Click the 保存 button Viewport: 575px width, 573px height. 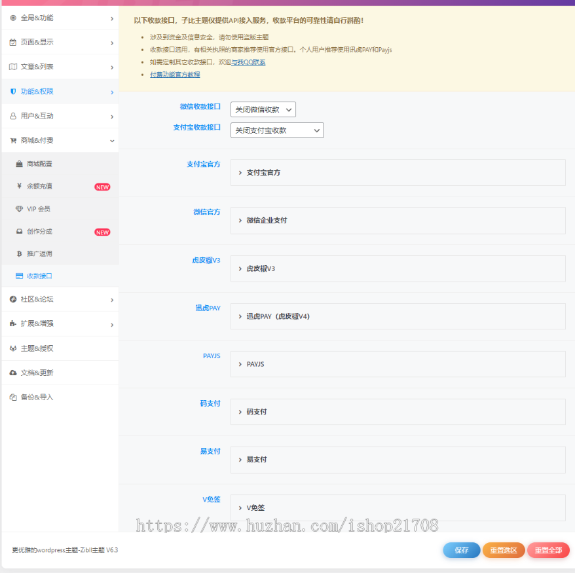tap(461, 550)
